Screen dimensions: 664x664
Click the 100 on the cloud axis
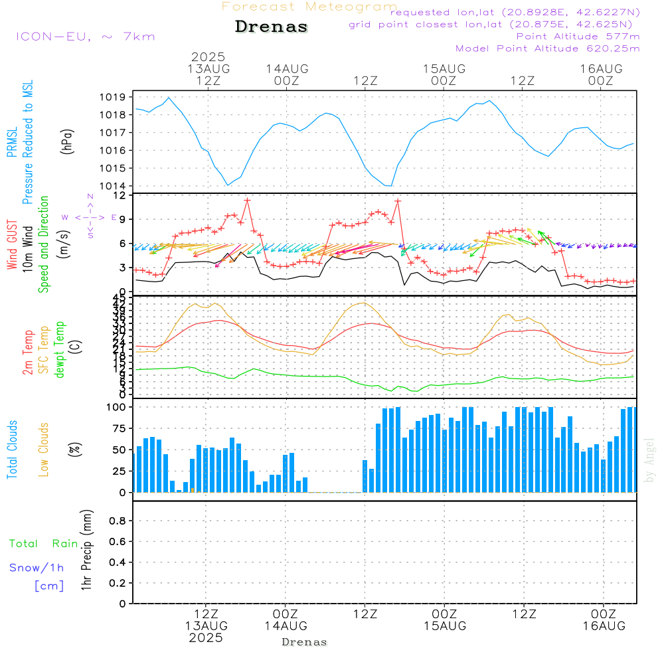pos(116,407)
